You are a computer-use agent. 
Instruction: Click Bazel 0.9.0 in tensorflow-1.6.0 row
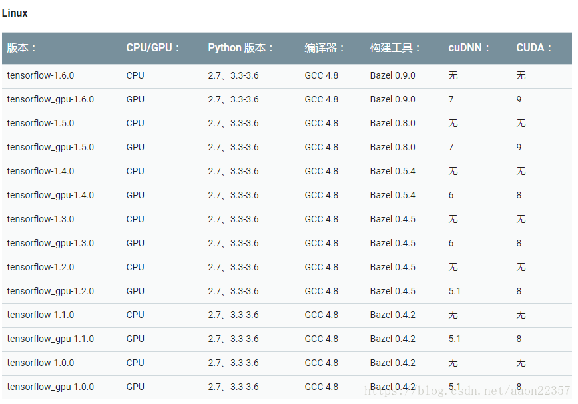pos(393,75)
